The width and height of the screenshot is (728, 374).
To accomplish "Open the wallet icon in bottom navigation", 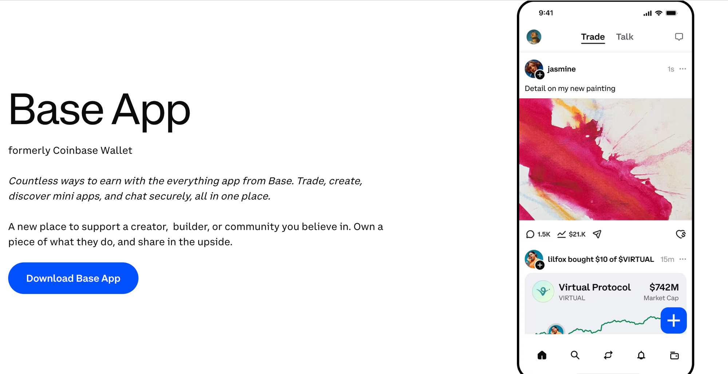I will point(674,355).
